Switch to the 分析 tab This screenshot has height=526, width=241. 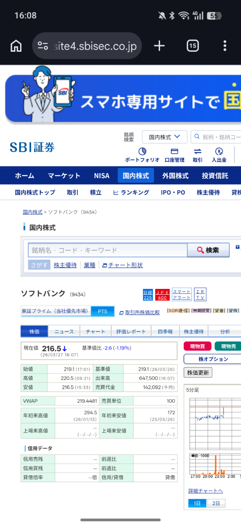tap(225, 331)
